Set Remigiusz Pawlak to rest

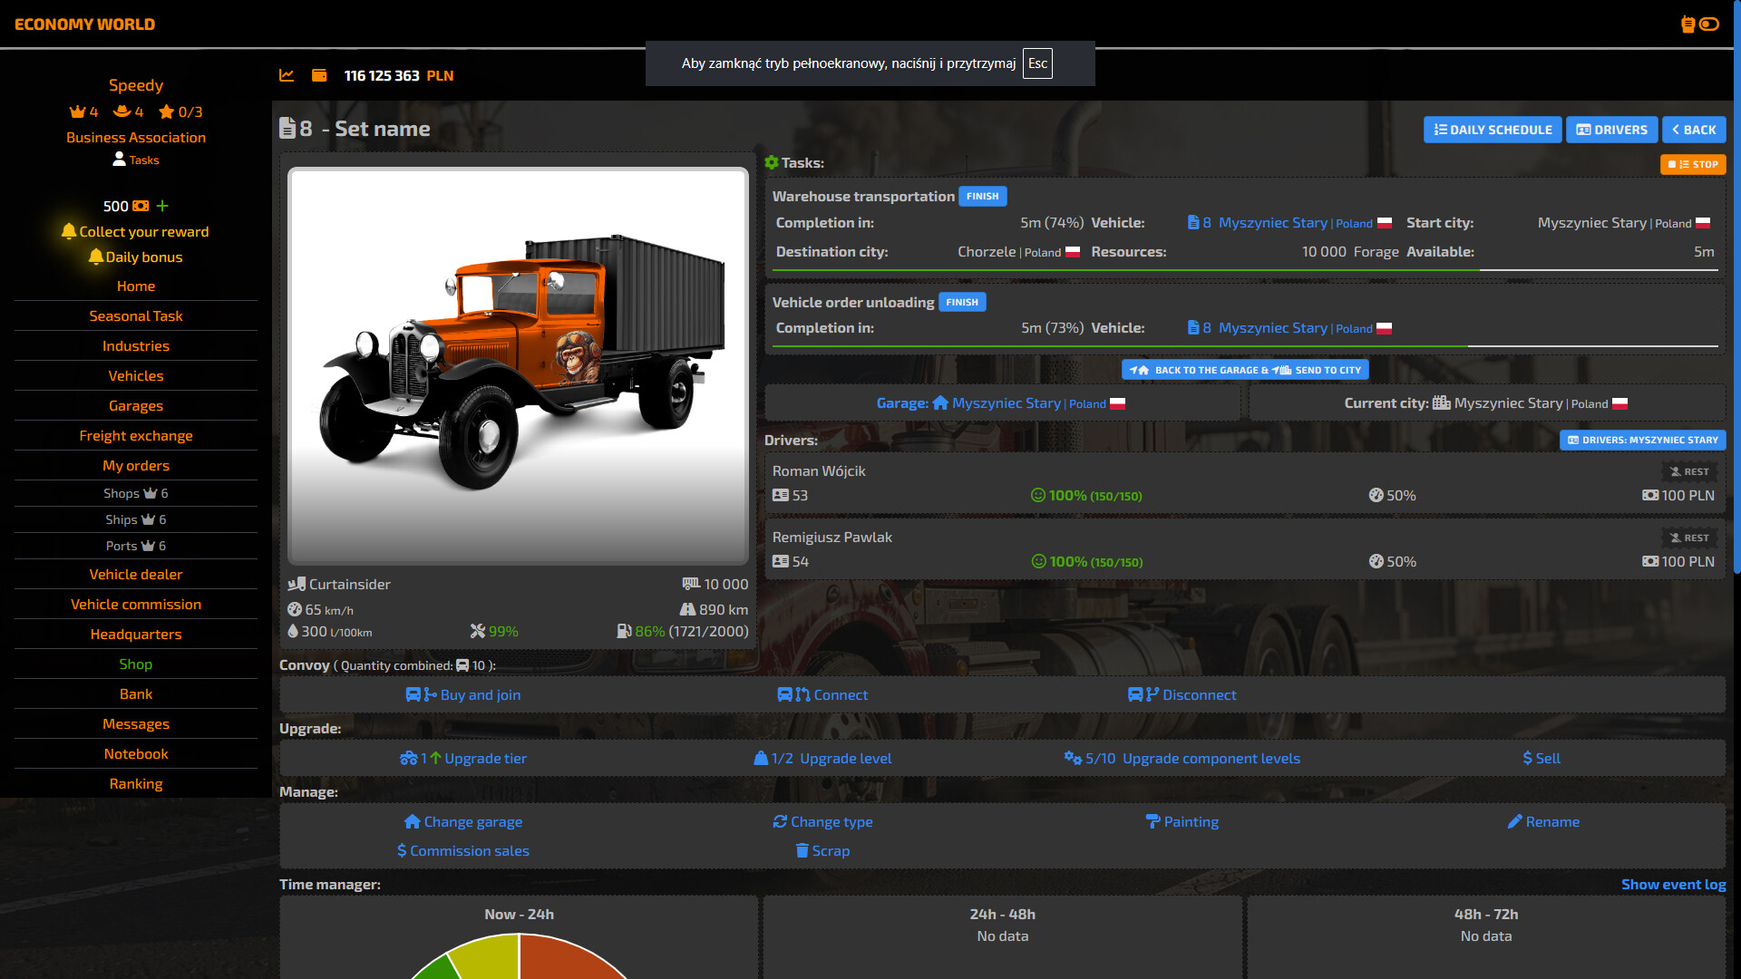tap(1689, 538)
